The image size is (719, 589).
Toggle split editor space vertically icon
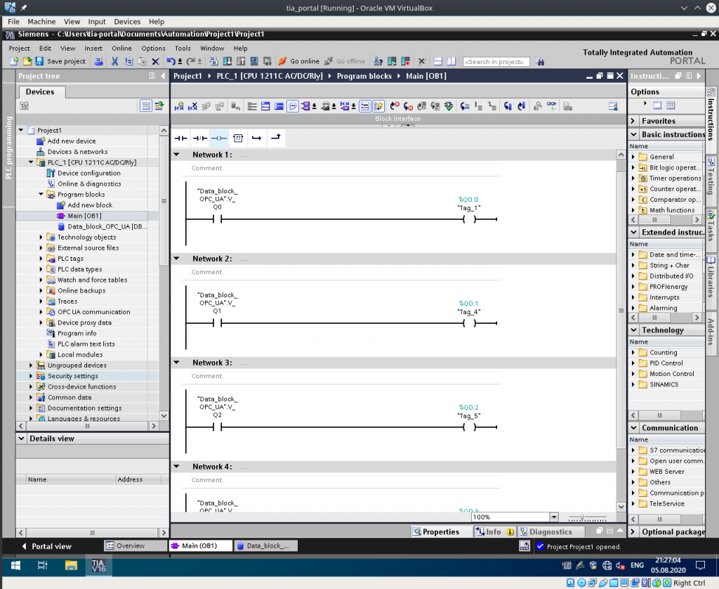pyautogui.click(x=451, y=61)
